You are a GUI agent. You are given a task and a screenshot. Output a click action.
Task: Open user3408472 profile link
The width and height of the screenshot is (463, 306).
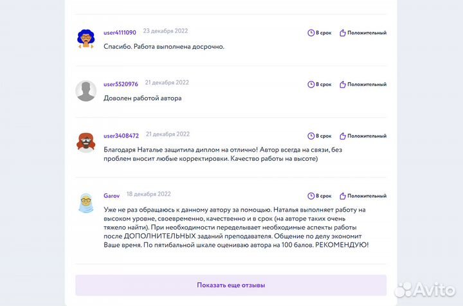[121, 136]
